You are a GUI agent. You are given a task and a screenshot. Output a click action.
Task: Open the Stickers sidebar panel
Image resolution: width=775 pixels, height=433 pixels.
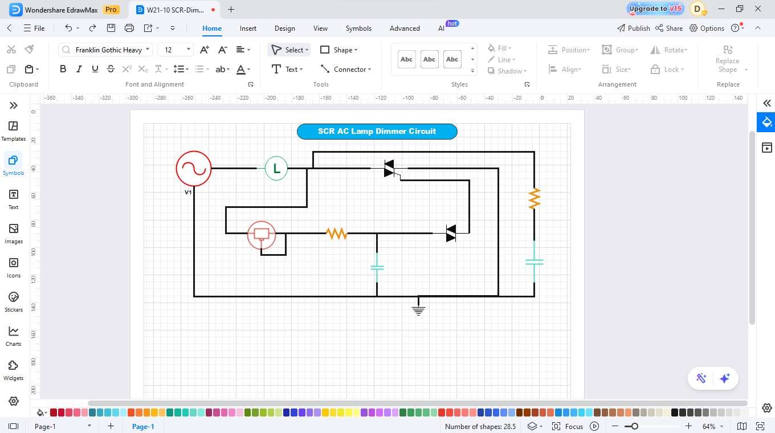(13, 301)
